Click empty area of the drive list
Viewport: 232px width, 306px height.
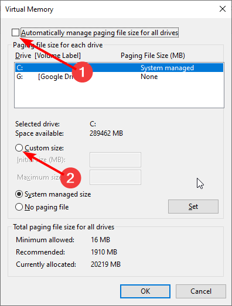119,94
